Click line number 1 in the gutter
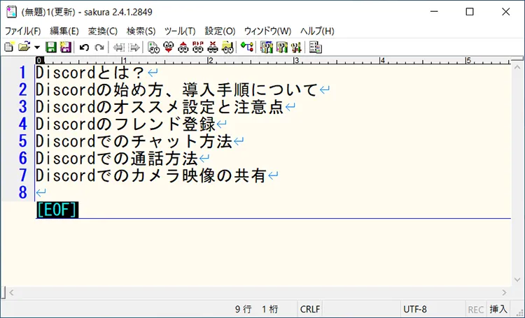The width and height of the screenshot is (525, 318). coord(22,73)
